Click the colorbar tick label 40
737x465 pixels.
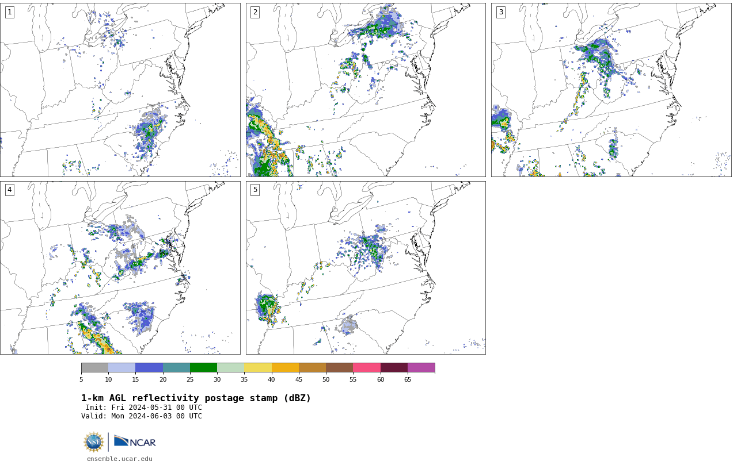tap(271, 379)
